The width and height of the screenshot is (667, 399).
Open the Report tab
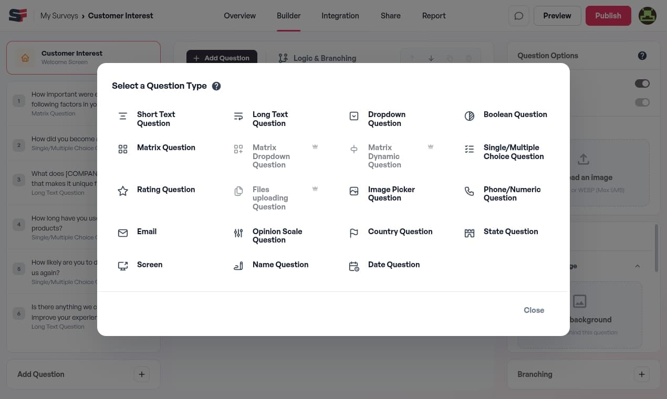(434, 16)
